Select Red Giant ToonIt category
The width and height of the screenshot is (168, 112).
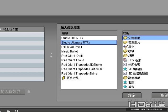click(89, 60)
